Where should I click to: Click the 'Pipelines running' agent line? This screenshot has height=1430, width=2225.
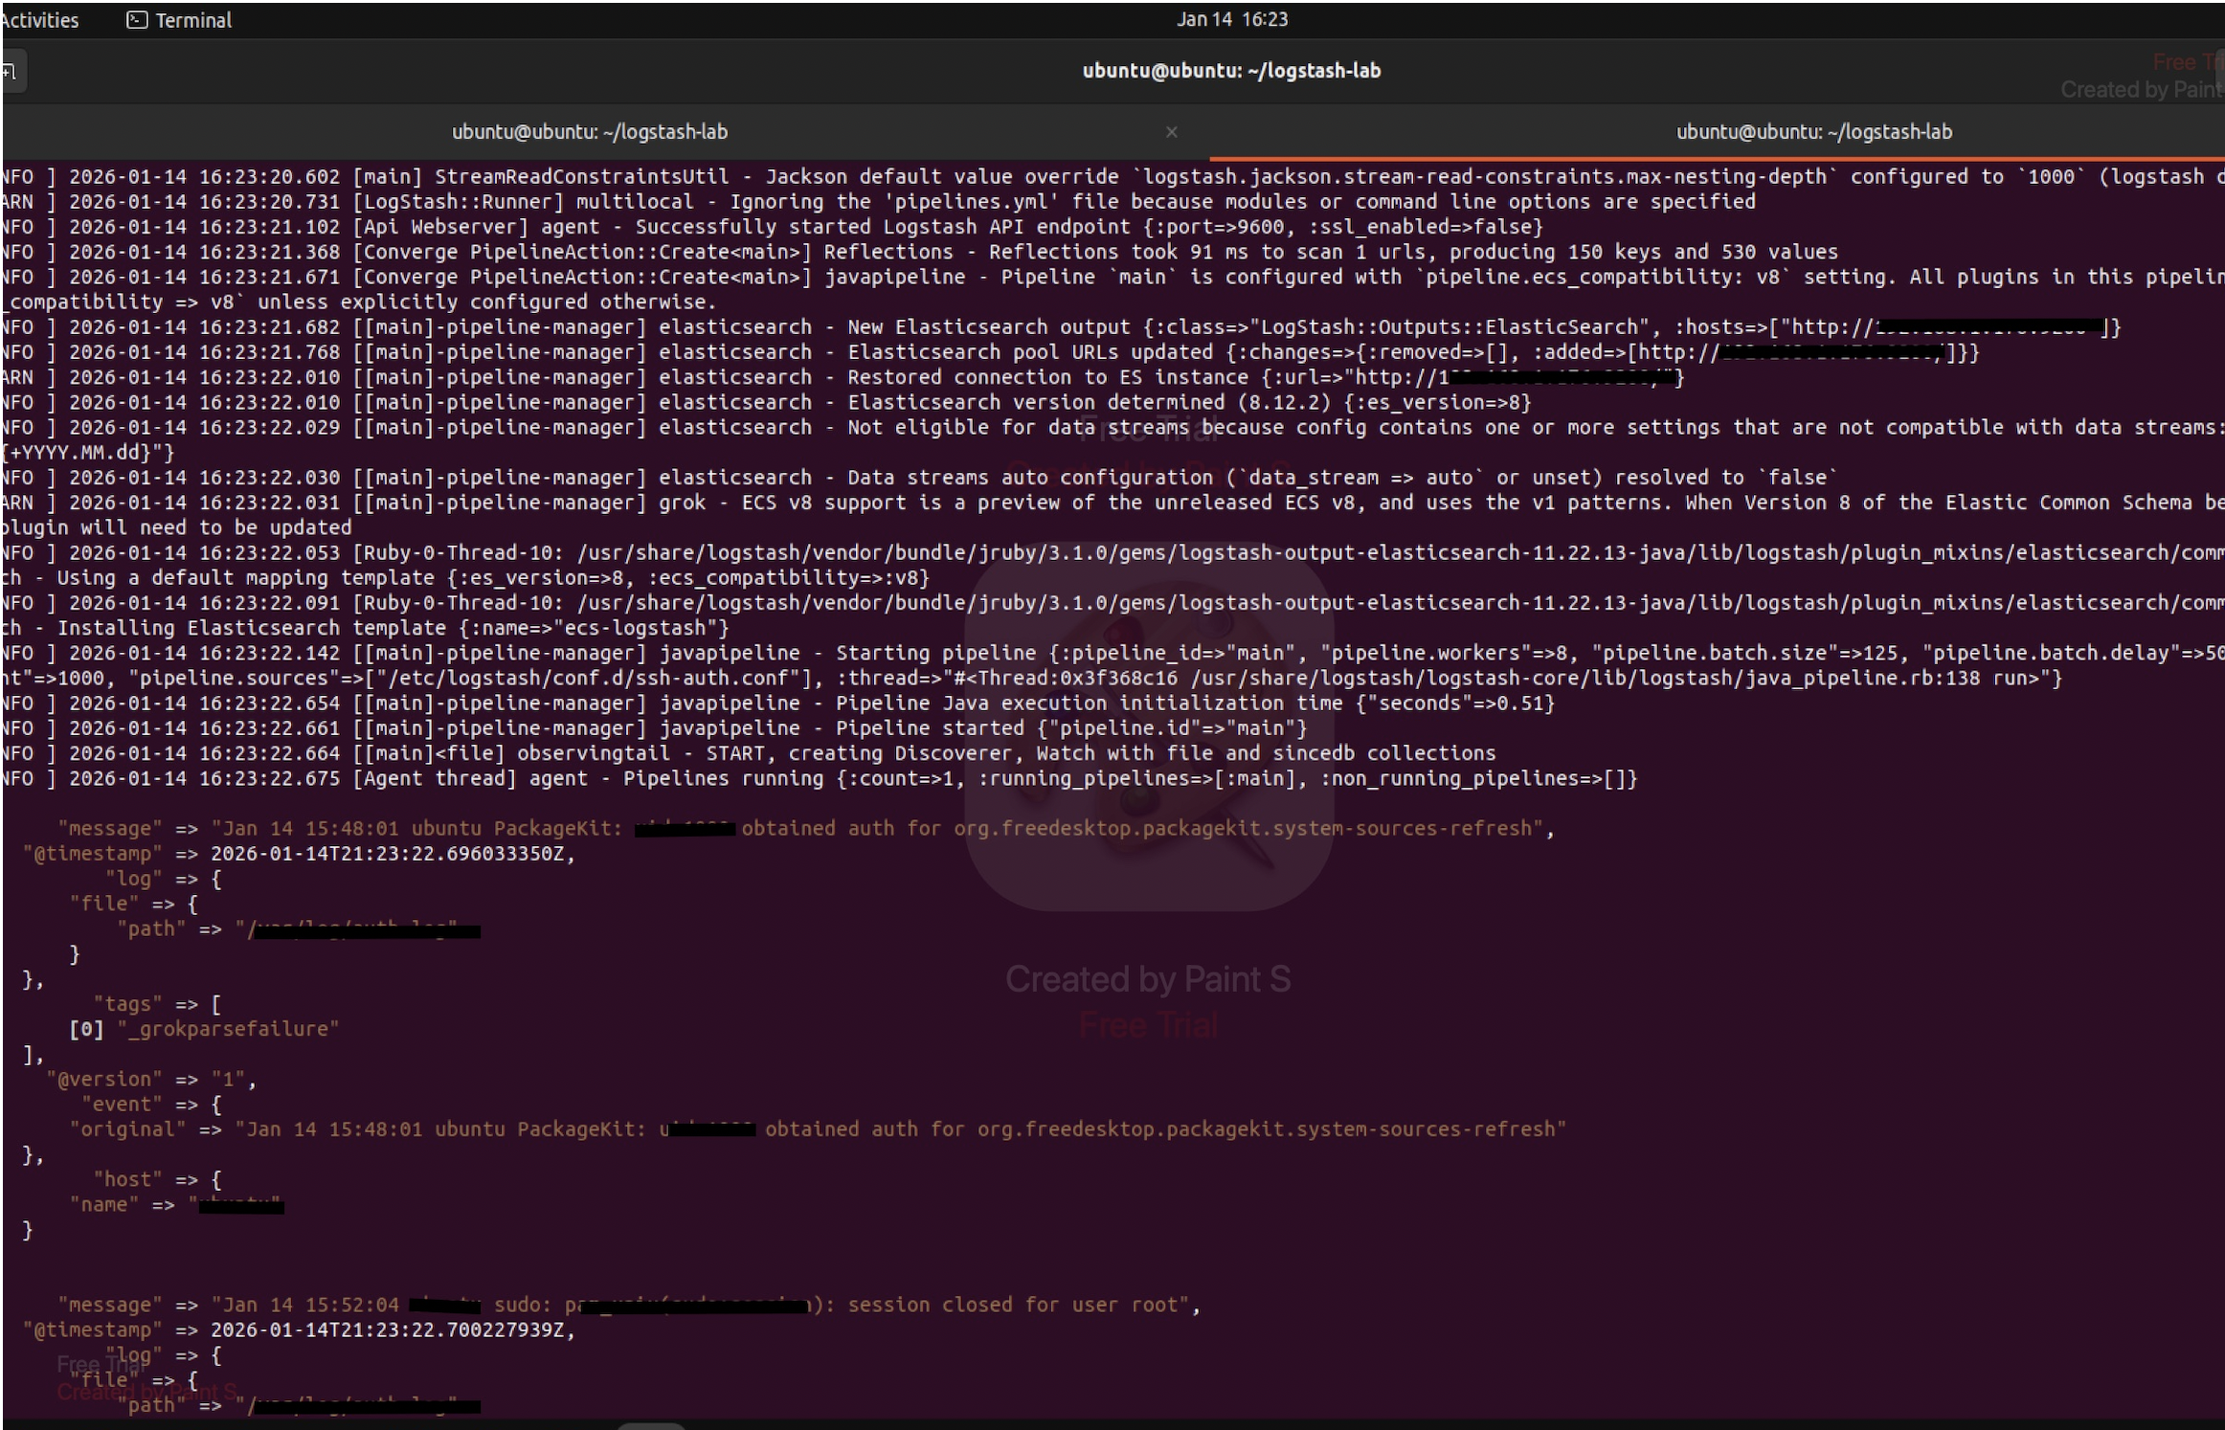pyautogui.click(x=819, y=778)
